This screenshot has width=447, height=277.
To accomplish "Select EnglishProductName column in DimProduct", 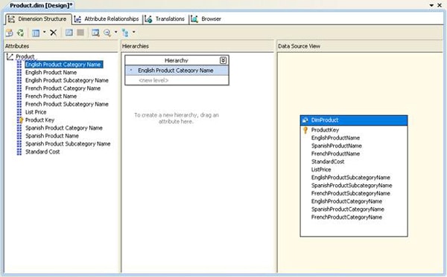I will (x=335, y=138).
